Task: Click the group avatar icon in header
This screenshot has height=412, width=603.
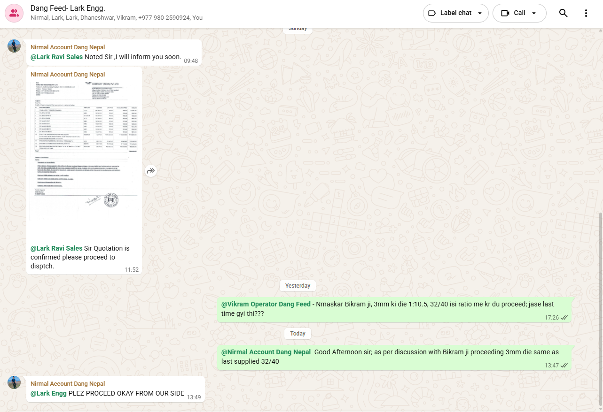Action: 14,13
